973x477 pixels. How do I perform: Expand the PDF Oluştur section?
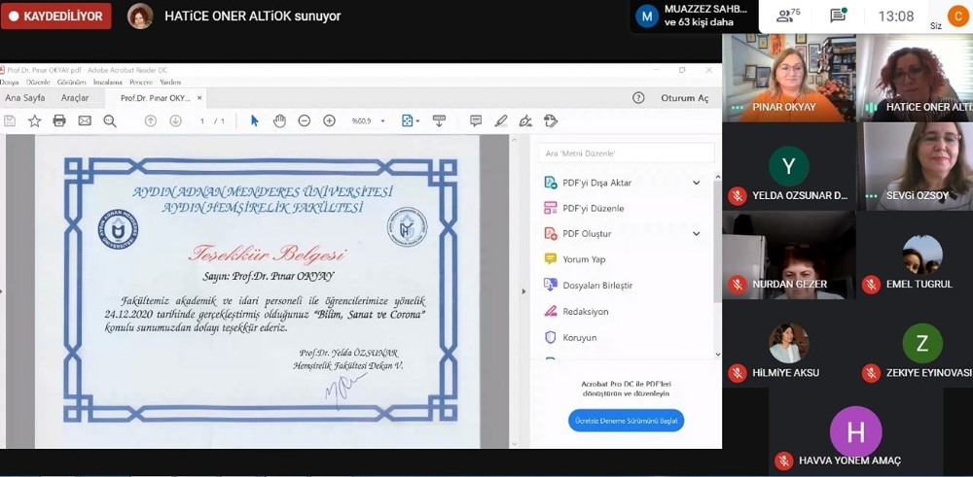coord(696,234)
